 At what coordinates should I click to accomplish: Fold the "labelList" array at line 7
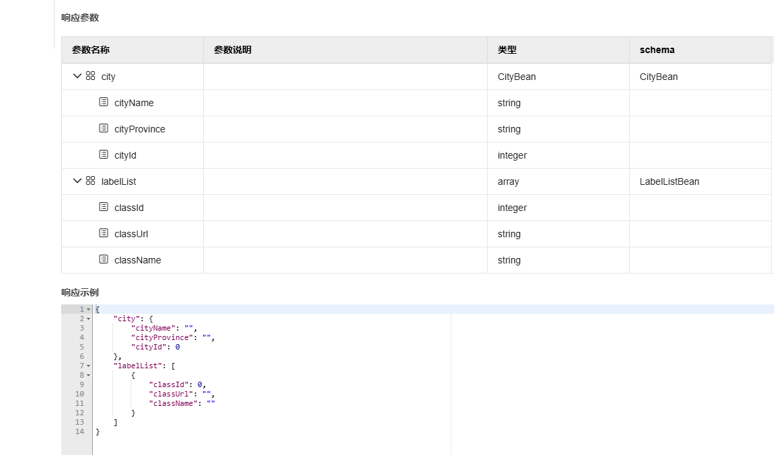tap(88, 366)
